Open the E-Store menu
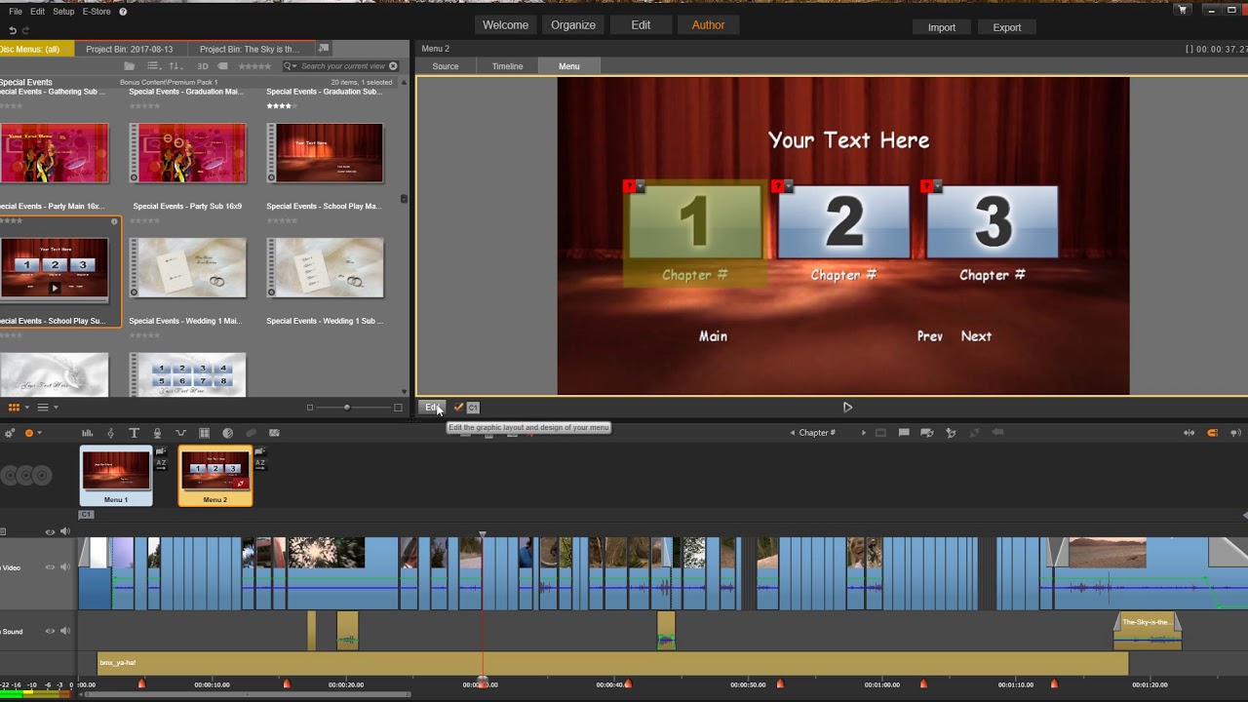Screen dimensions: 1248x702 click(x=97, y=12)
